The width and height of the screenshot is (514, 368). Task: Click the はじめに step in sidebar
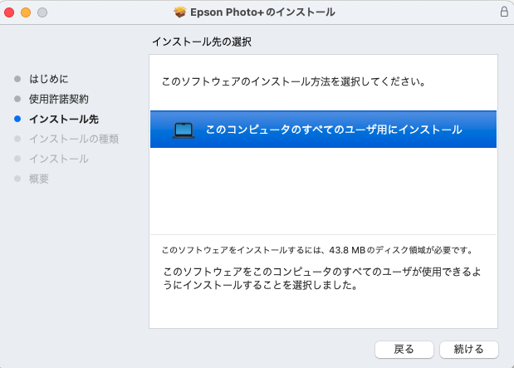pos(49,79)
